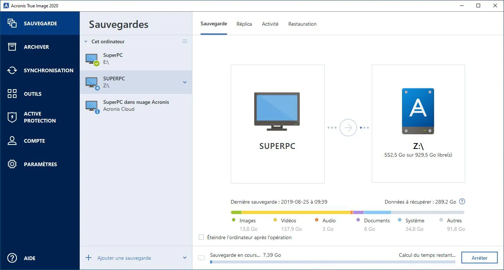Enable Éteindre l'ordinateur après l'opération checkbox
The width and height of the screenshot is (504, 270).
click(201, 237)
